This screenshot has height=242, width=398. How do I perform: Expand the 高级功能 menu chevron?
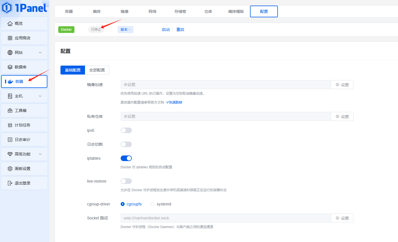tap(40, 154)
